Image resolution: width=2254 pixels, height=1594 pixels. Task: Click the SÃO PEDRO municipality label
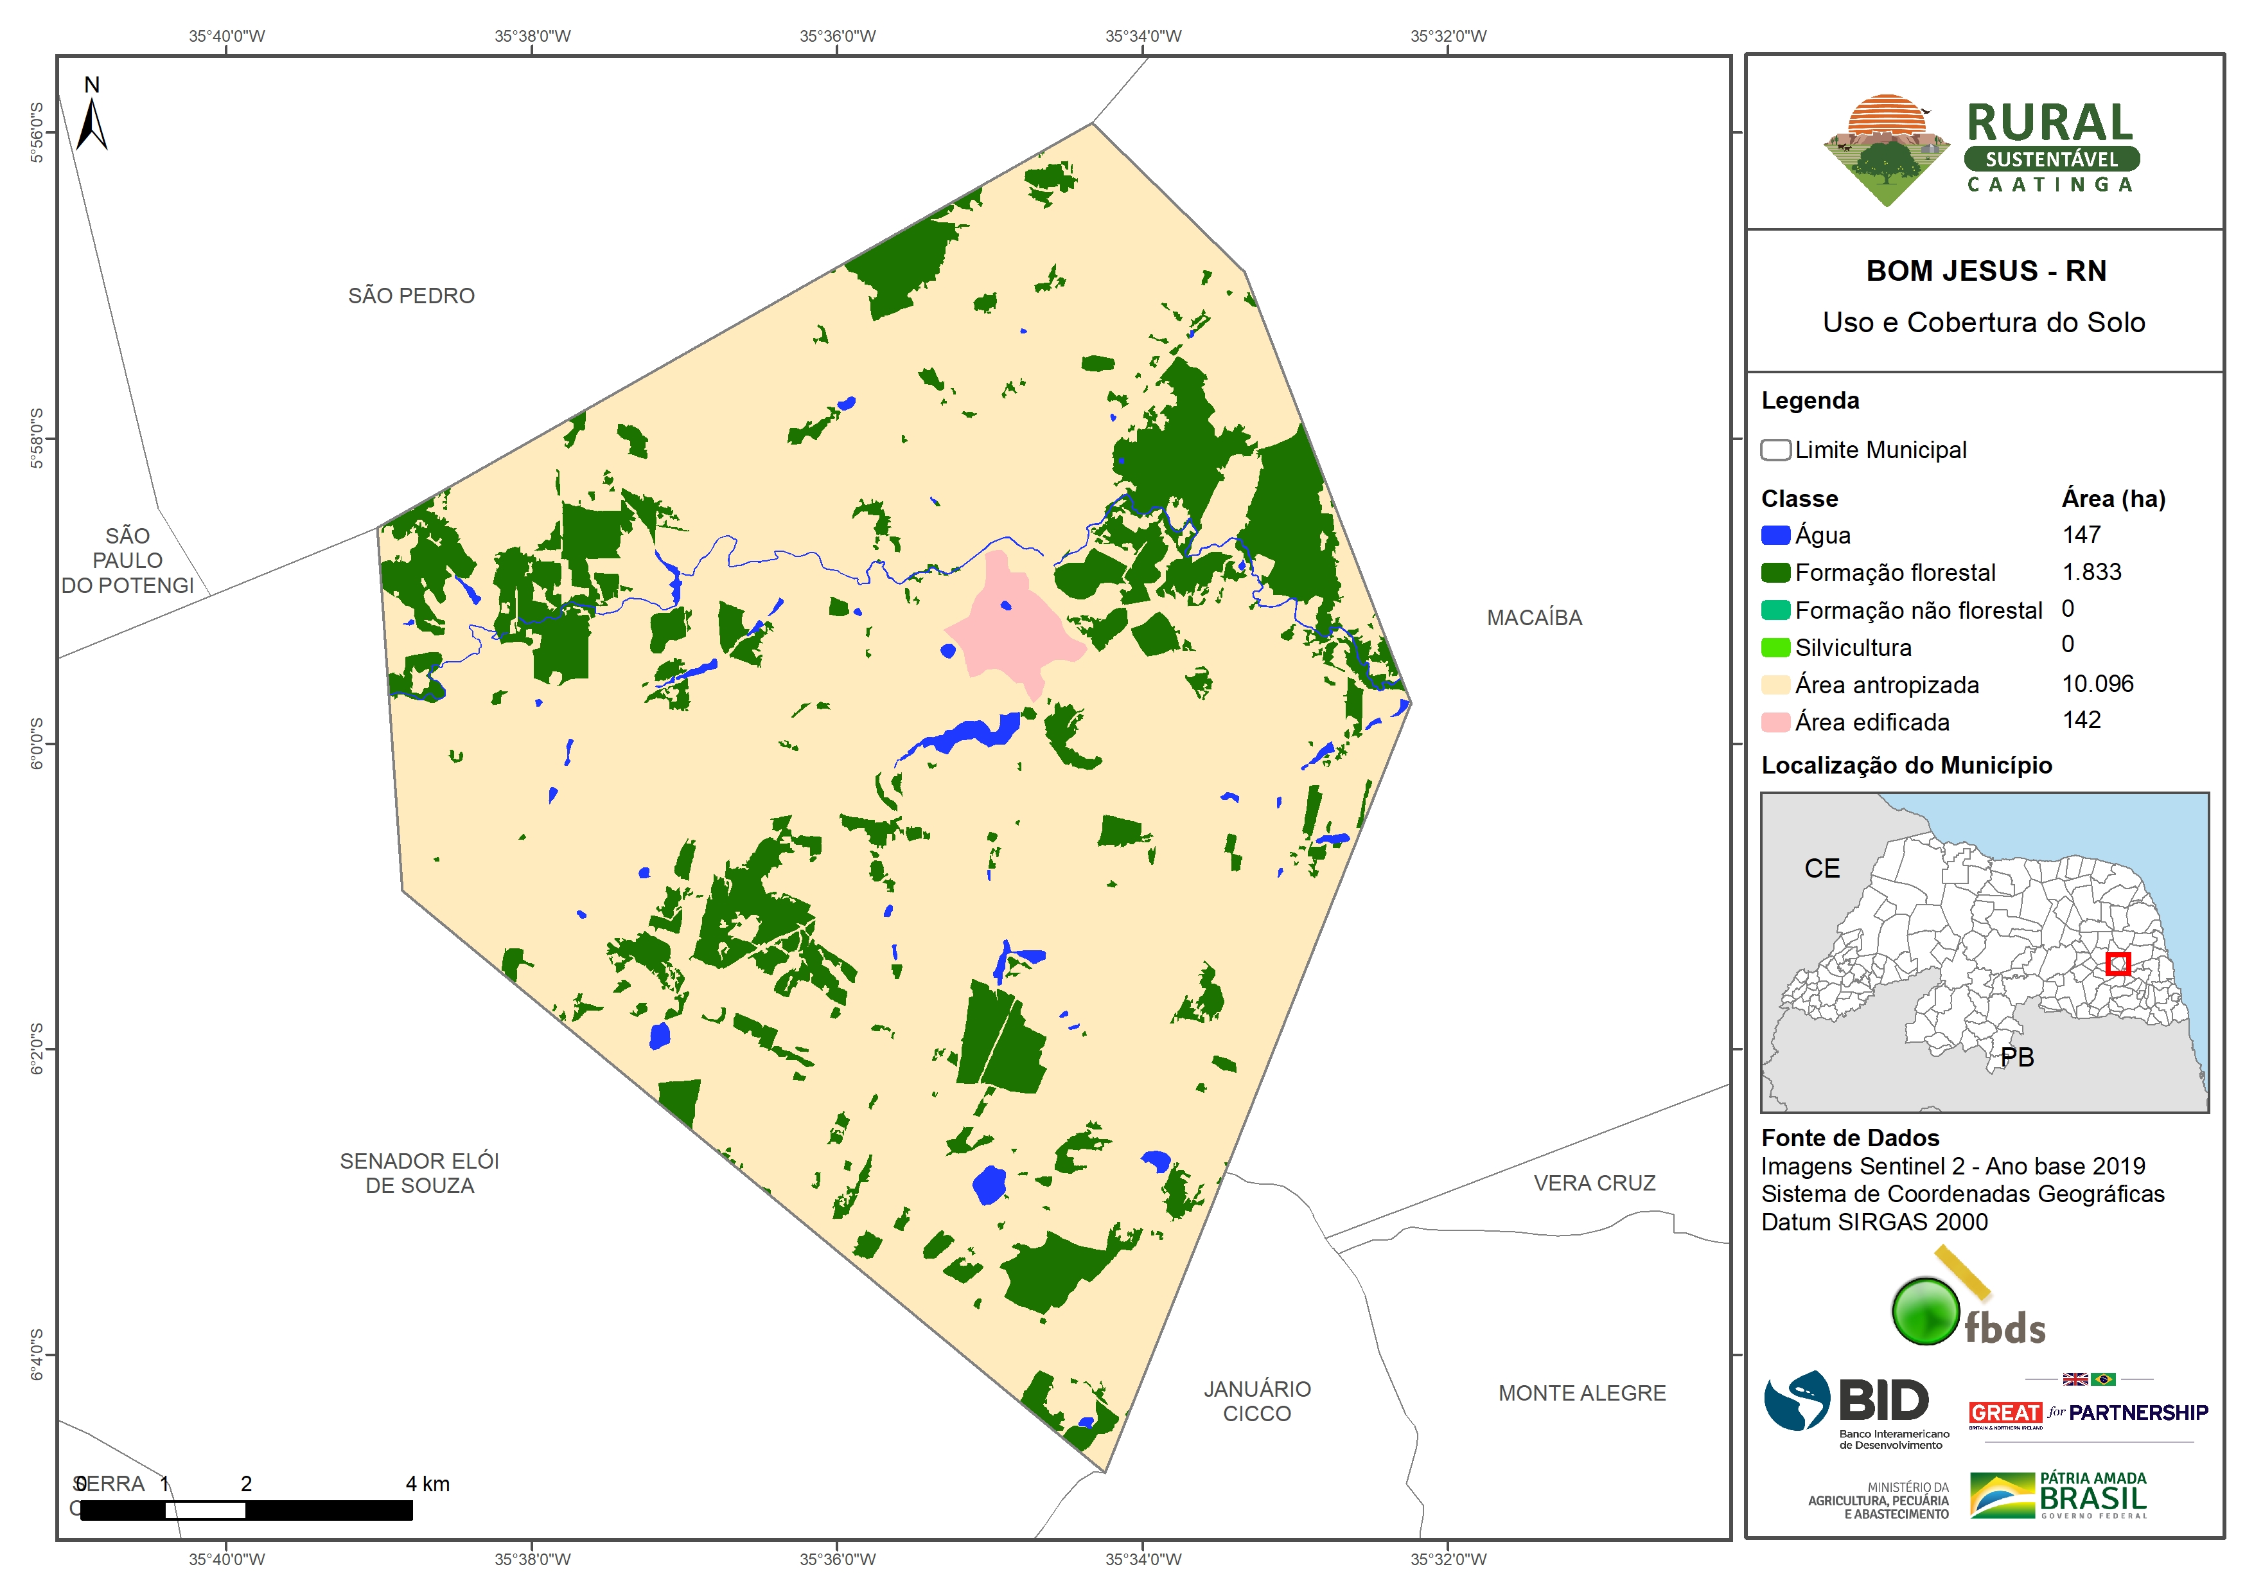[411, 296]
